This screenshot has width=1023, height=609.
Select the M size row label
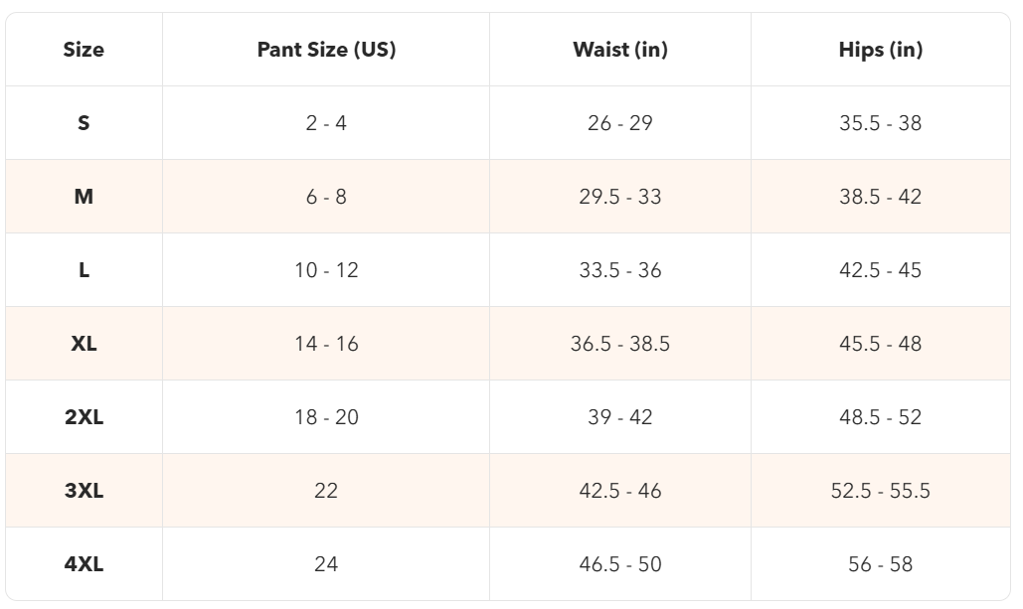84,197
